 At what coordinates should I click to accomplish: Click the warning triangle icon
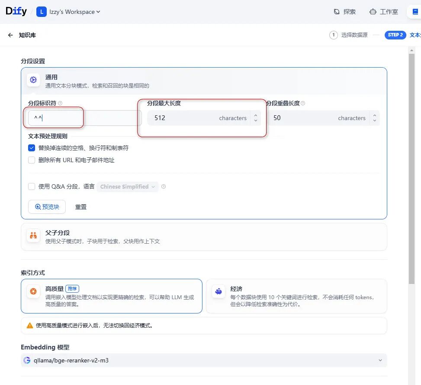30,326
